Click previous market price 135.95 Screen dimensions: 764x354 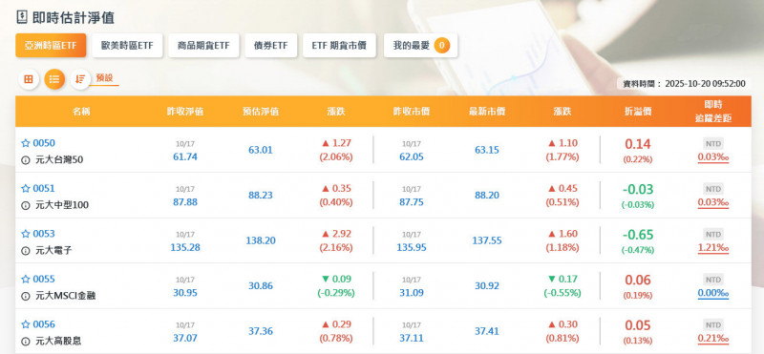click(x=412, y=247)
